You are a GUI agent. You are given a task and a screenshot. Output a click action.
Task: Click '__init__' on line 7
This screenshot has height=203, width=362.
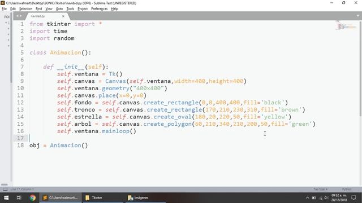tap(71, 67)
